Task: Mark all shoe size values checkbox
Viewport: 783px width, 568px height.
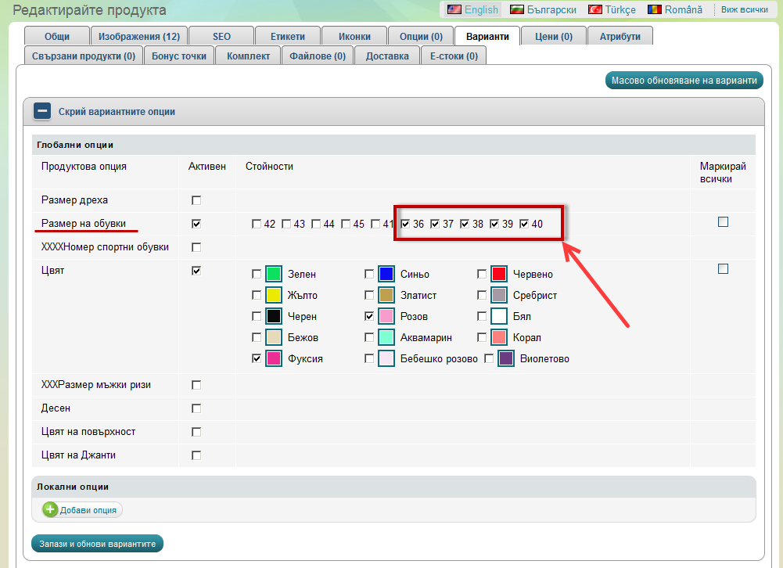Action: click(723, 222)
